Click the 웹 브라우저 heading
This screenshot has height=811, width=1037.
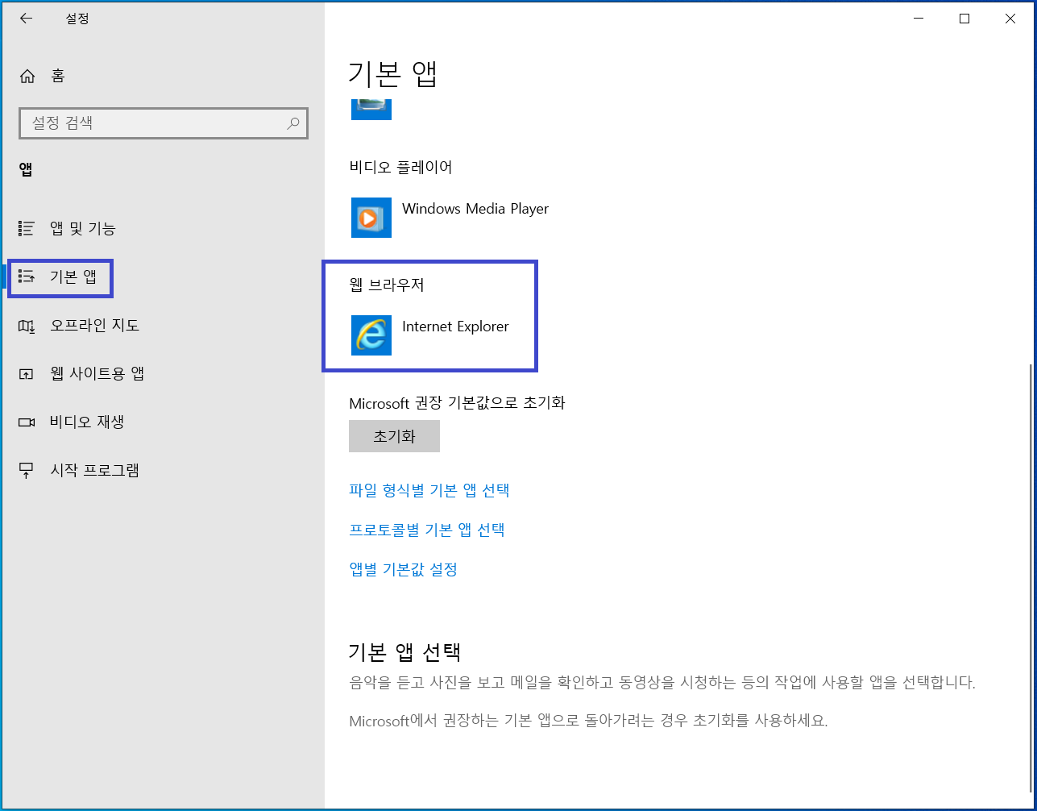[x=387, y=285]
